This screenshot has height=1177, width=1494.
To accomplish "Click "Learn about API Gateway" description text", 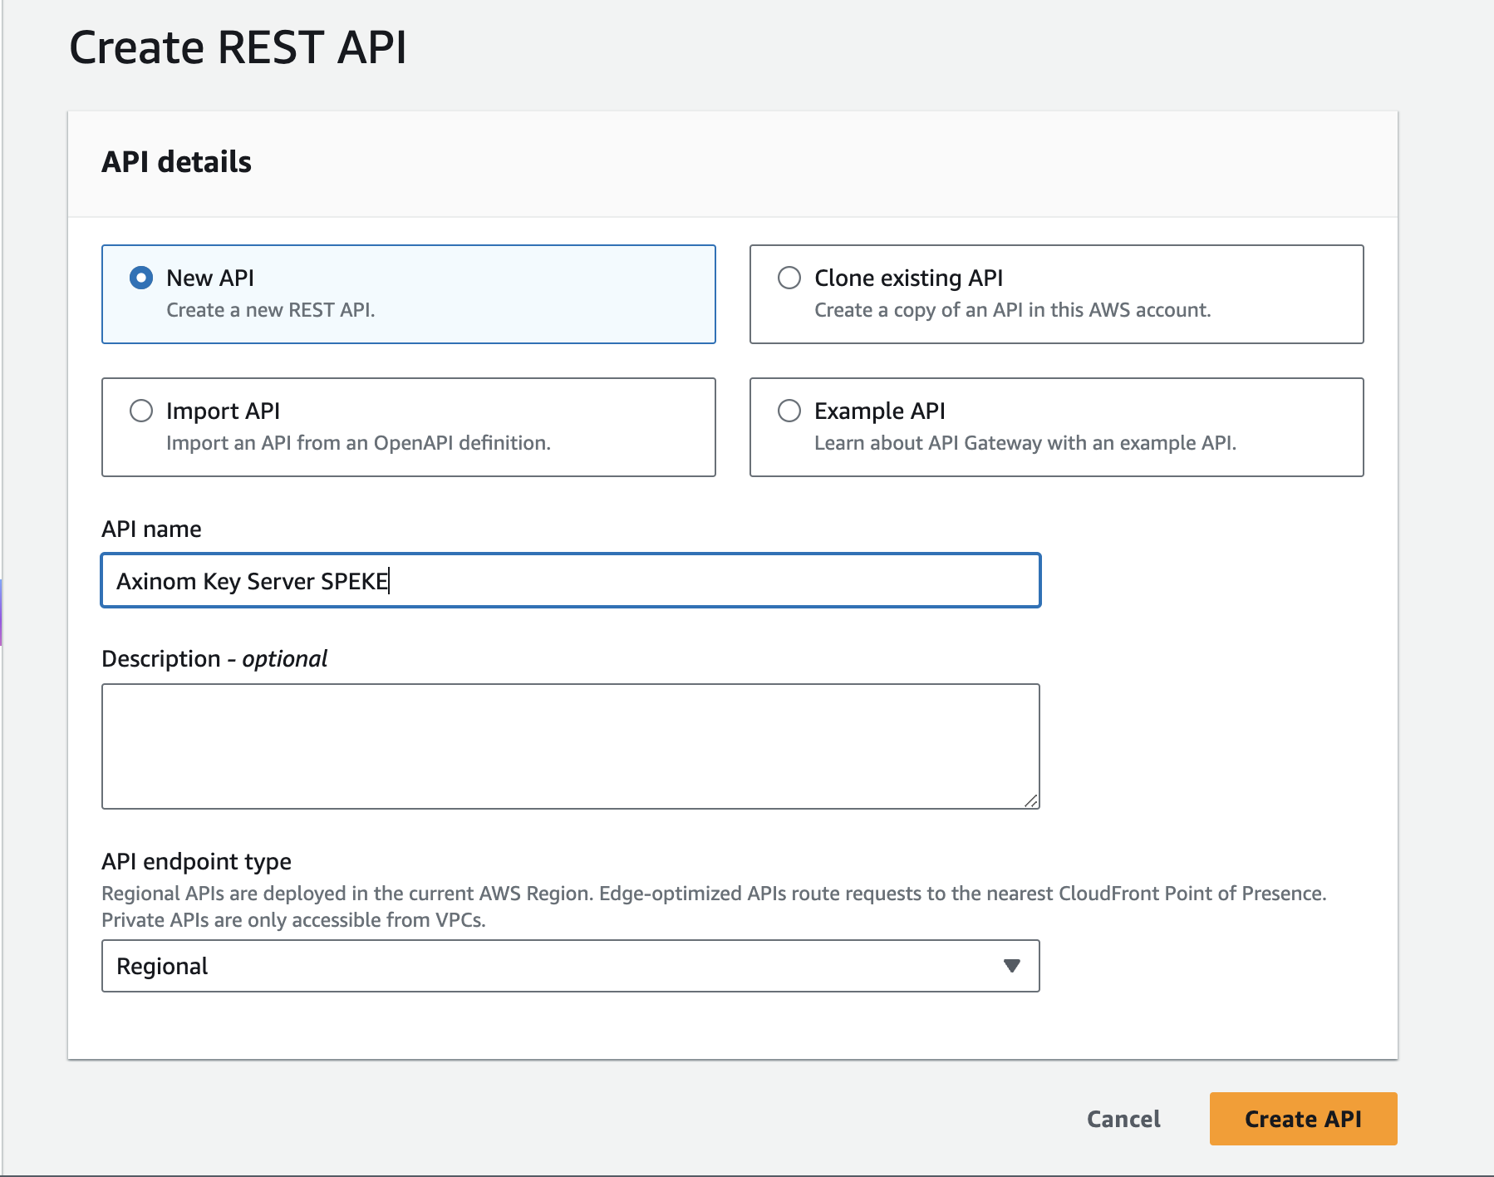I will point(1025,443).
